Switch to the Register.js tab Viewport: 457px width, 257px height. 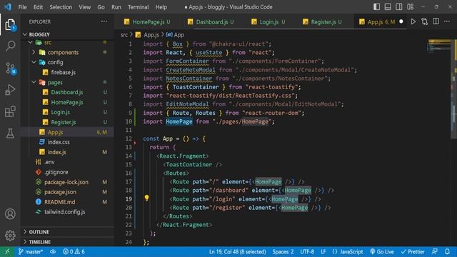pyautogui.click(x=322, y=22)
